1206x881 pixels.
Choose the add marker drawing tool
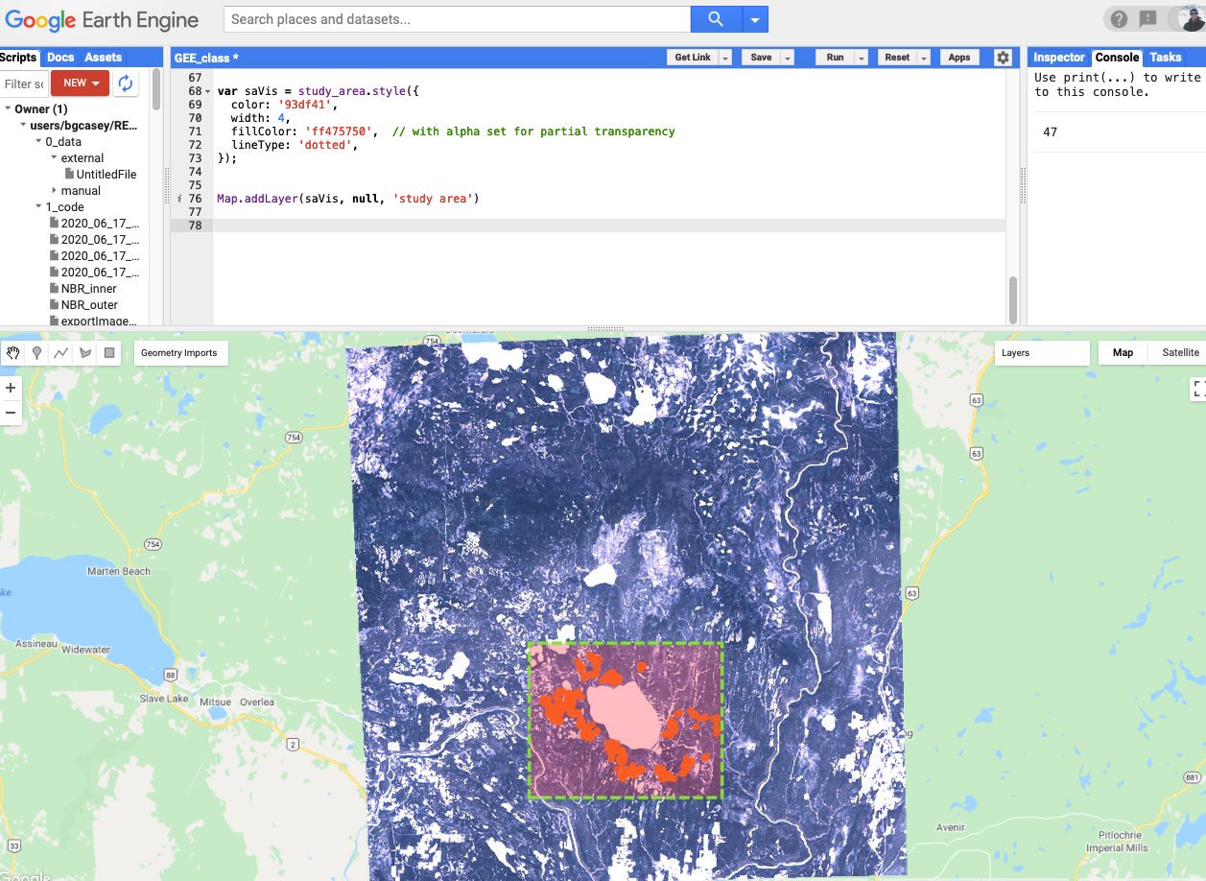pos(37,353)
